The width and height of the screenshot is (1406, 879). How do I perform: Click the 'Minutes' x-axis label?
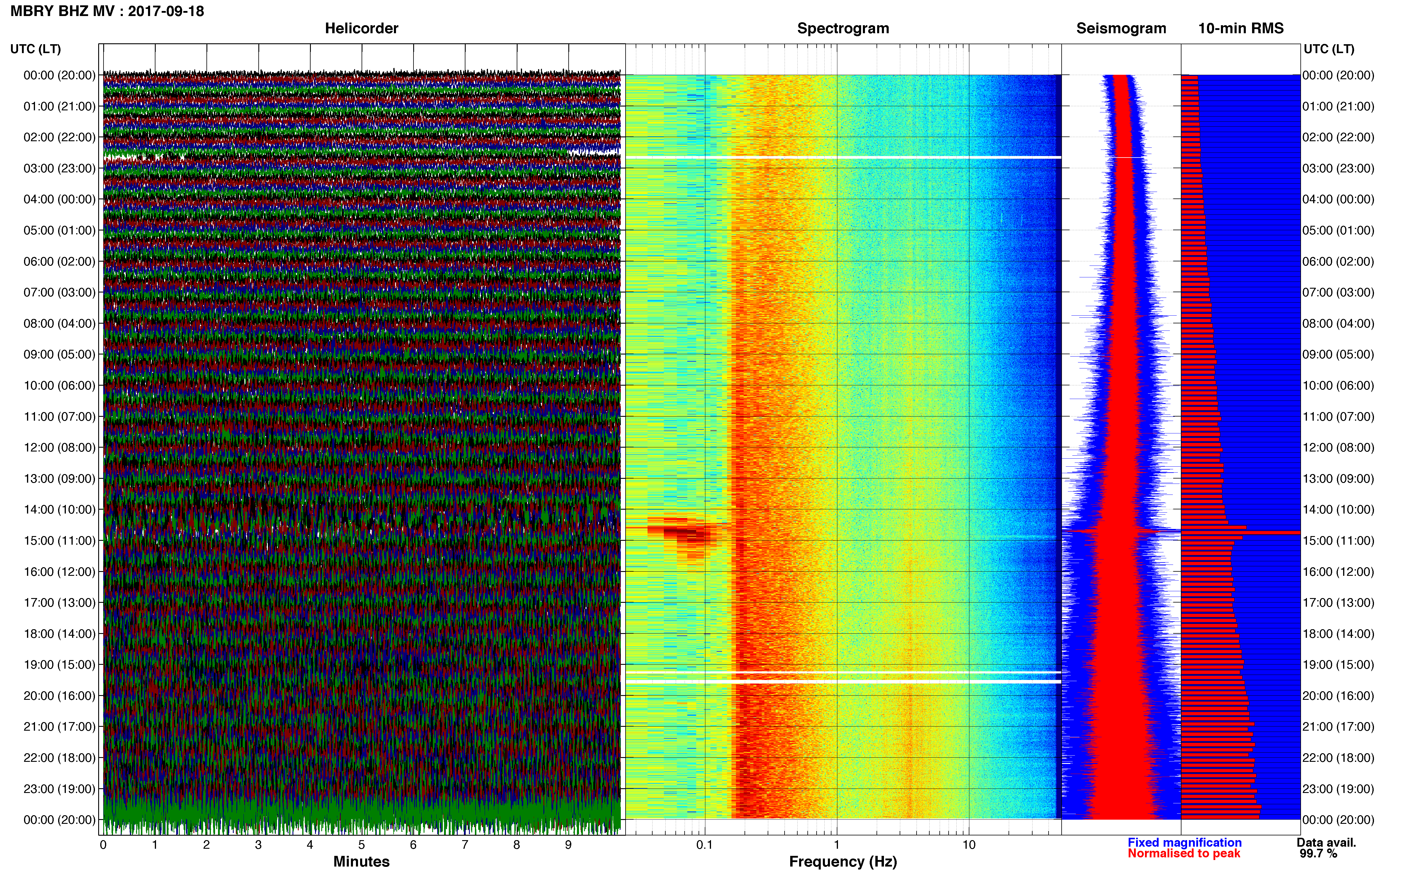(x=361, y=861)
